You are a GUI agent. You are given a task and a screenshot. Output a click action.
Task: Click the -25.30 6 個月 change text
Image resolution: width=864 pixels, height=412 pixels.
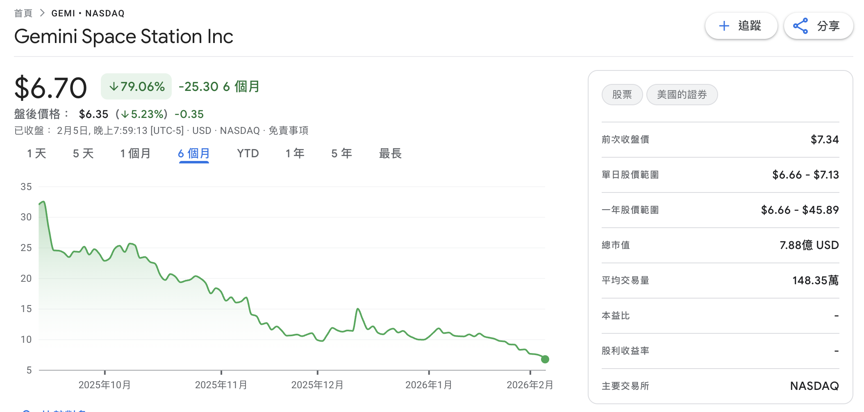(x=219, y=86)
